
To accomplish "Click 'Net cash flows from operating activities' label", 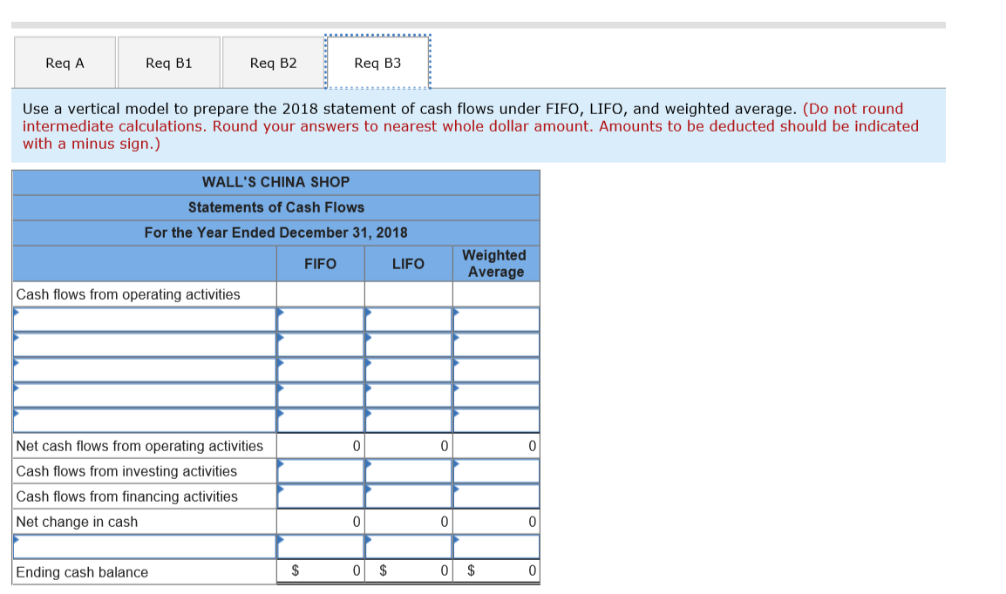I will point(139,446).
